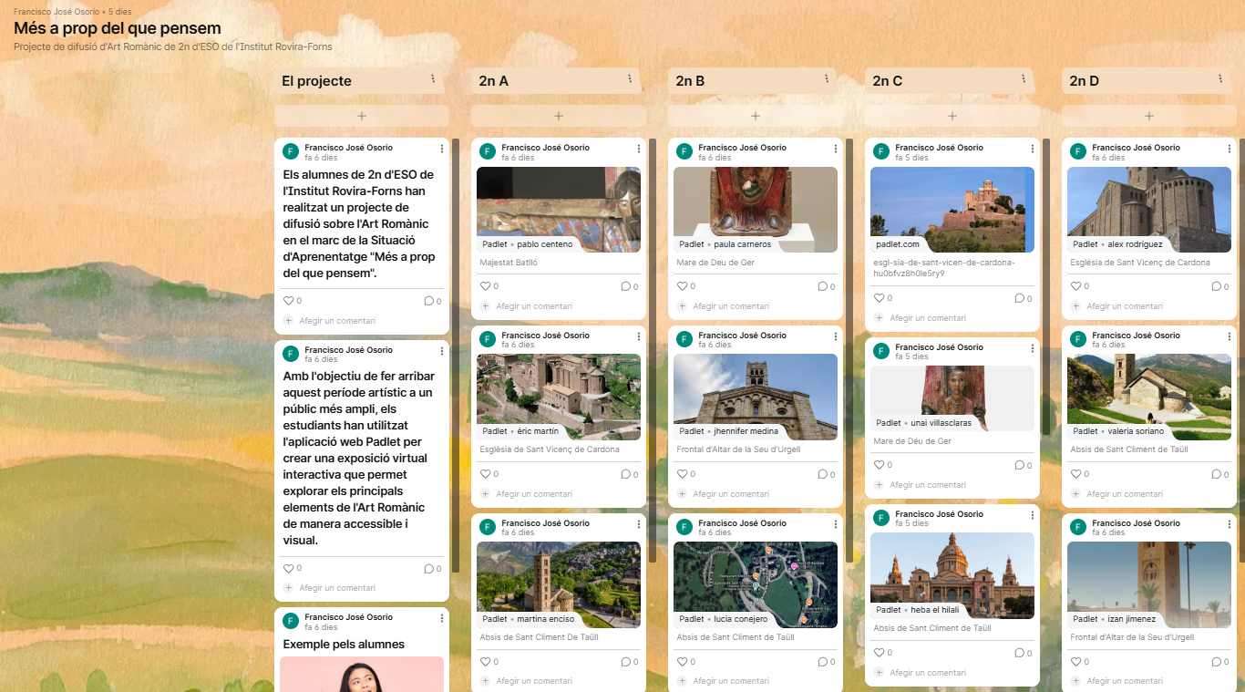This screenshot has height=692, width=1245.
Task: Click the Francisco José Osorio author link at top
Action: (x=57, y=11)
